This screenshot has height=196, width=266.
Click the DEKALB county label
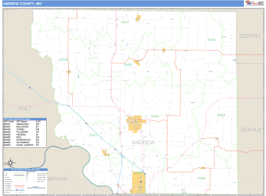click(250, 129)
